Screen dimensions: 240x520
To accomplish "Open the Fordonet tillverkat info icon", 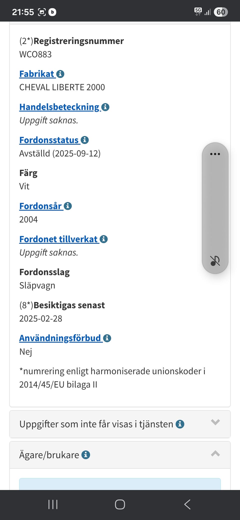I will [x=103, y=239].
